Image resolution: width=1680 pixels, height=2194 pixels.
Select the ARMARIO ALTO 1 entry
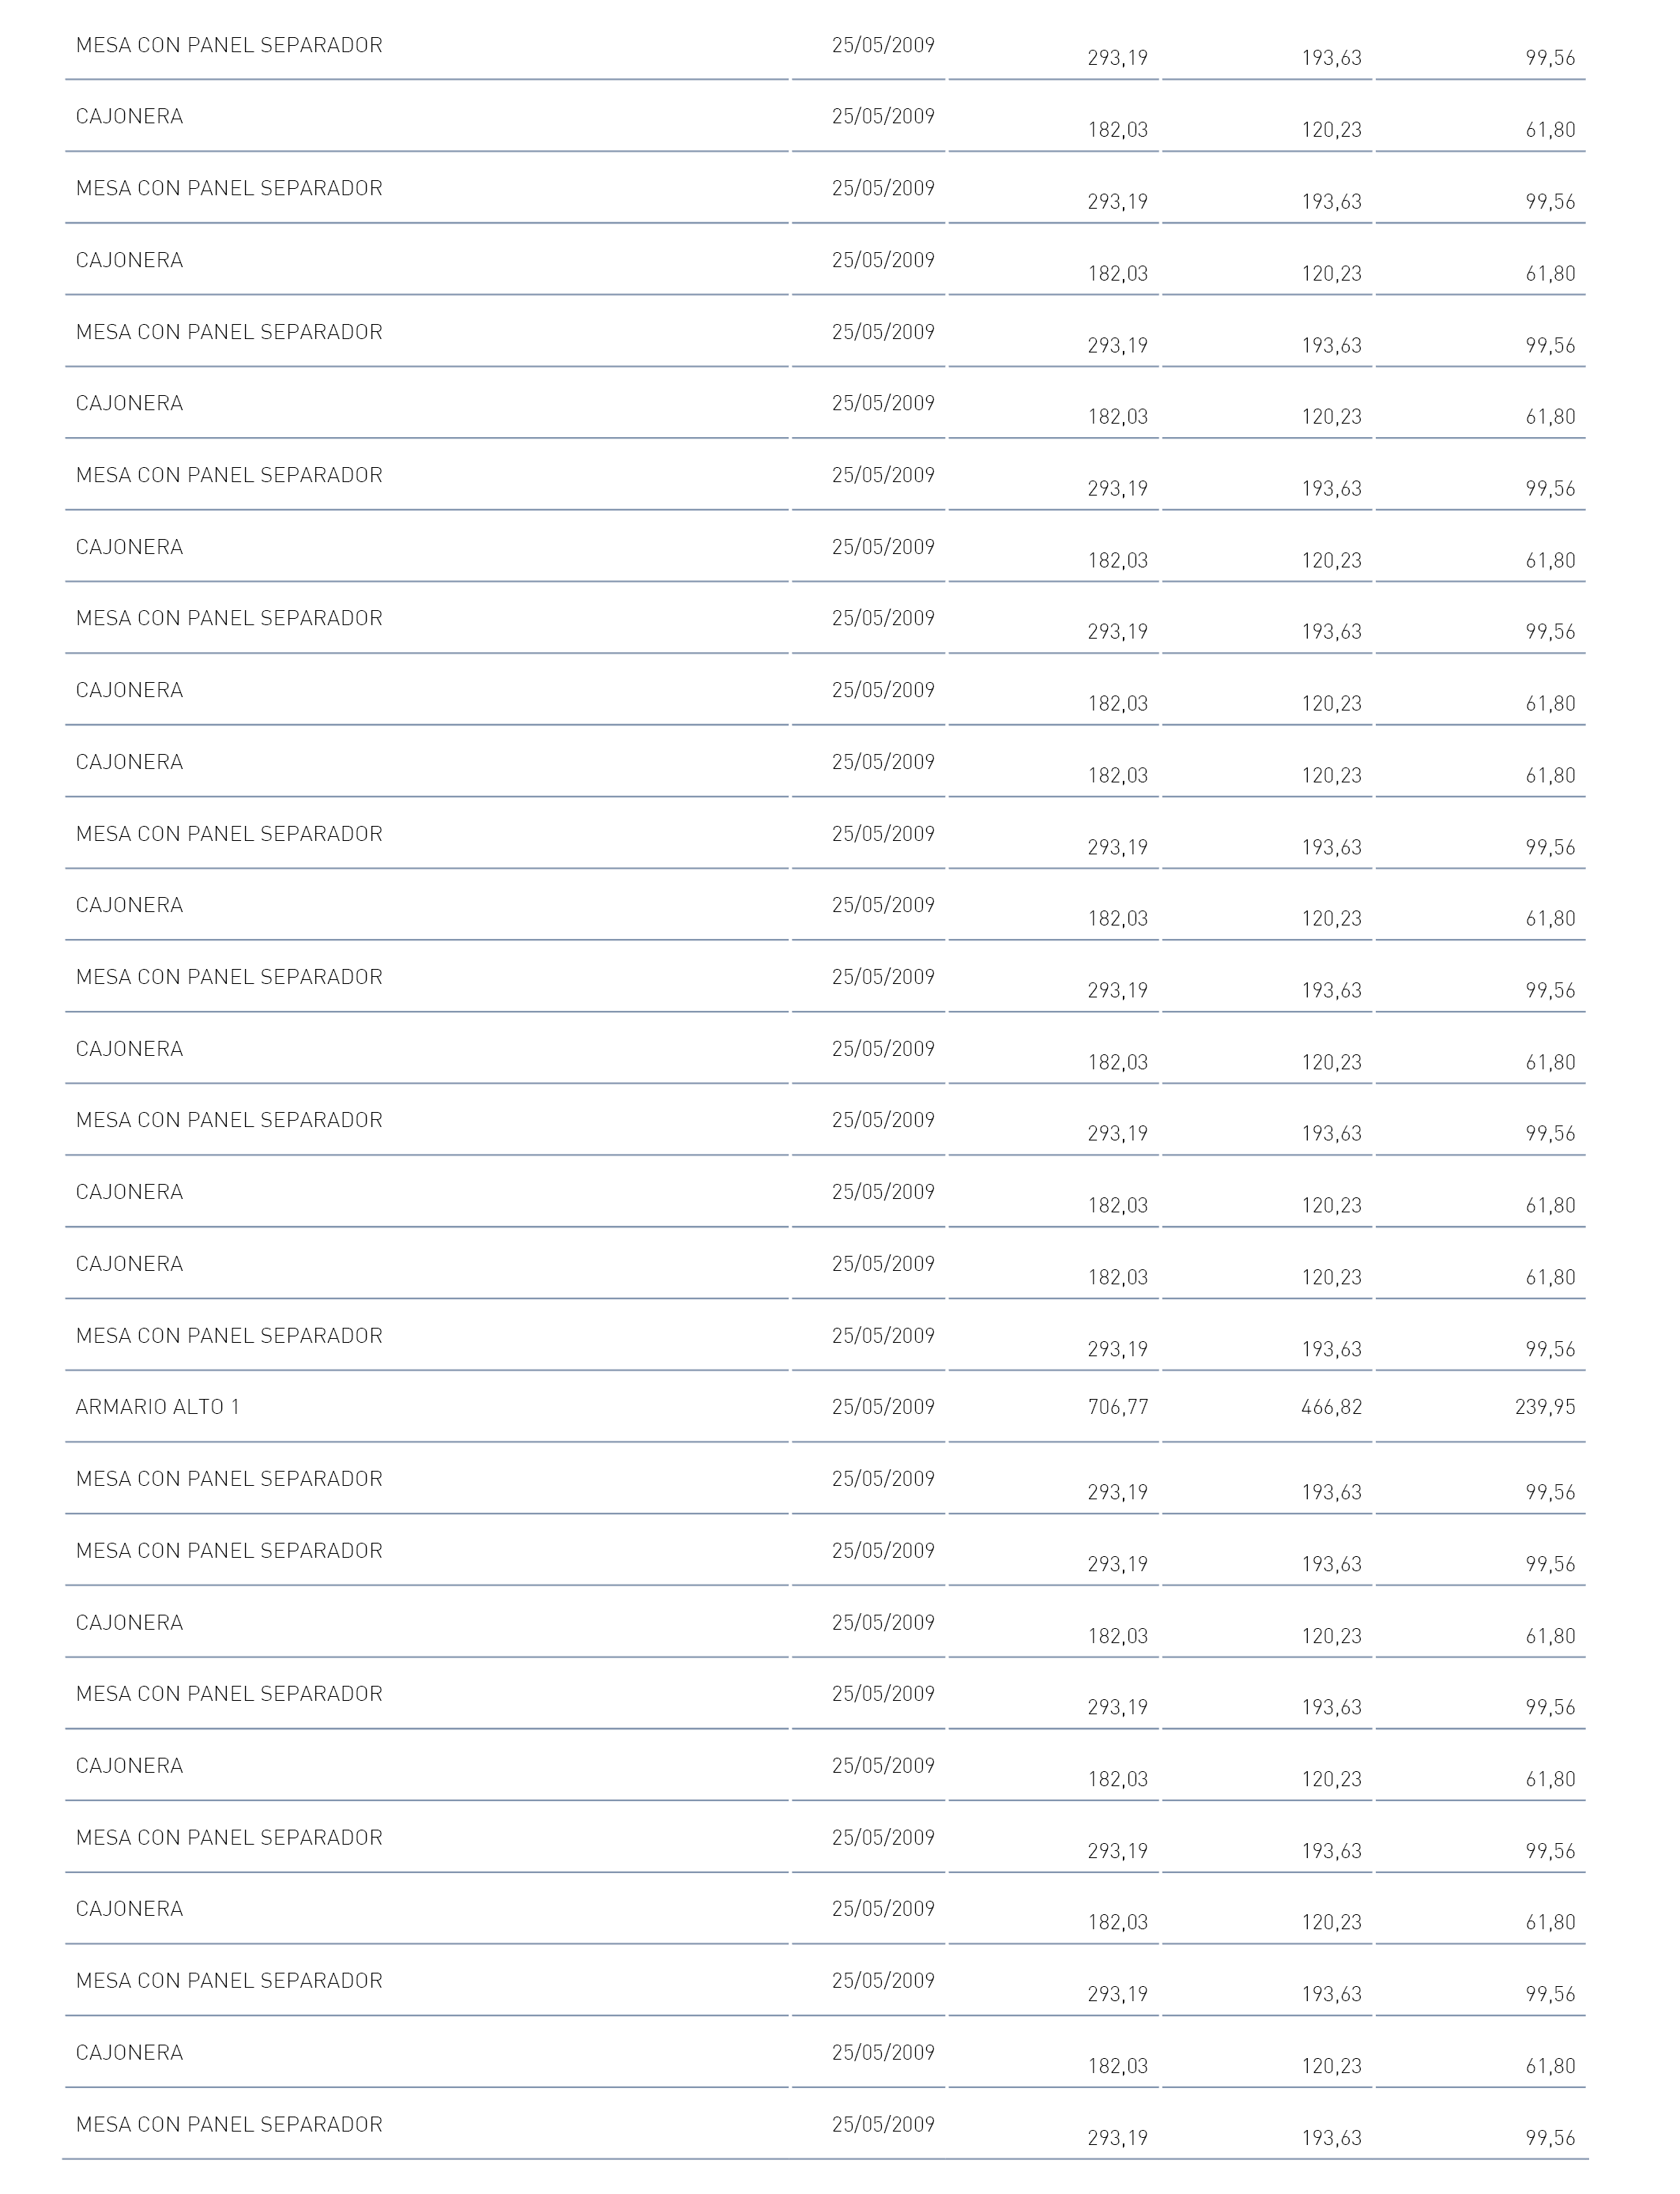pyautogui.click(x=158, y=1407)
